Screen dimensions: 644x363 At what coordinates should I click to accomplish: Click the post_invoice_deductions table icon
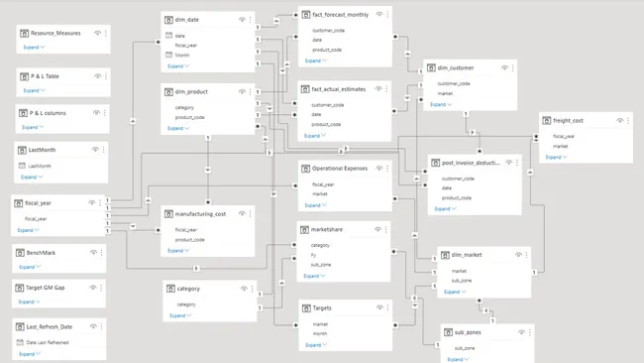click(x=436, y=163)
